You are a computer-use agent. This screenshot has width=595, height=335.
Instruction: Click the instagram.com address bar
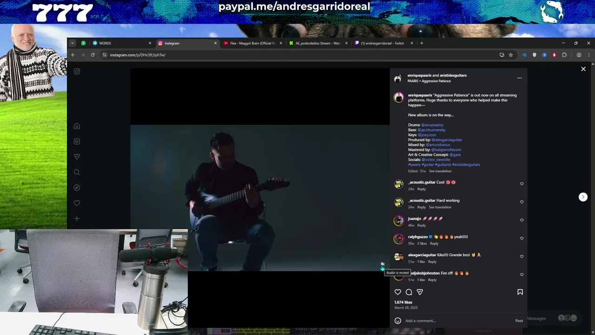click(x=297, y=55)
